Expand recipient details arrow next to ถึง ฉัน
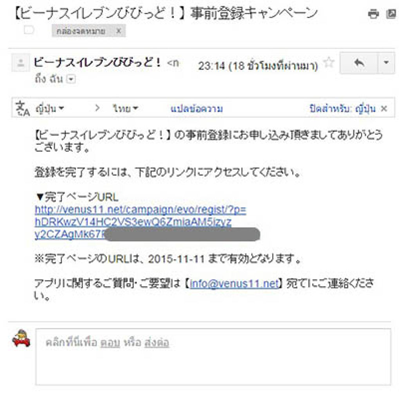 pyautogui.click(x=71, y=79)
